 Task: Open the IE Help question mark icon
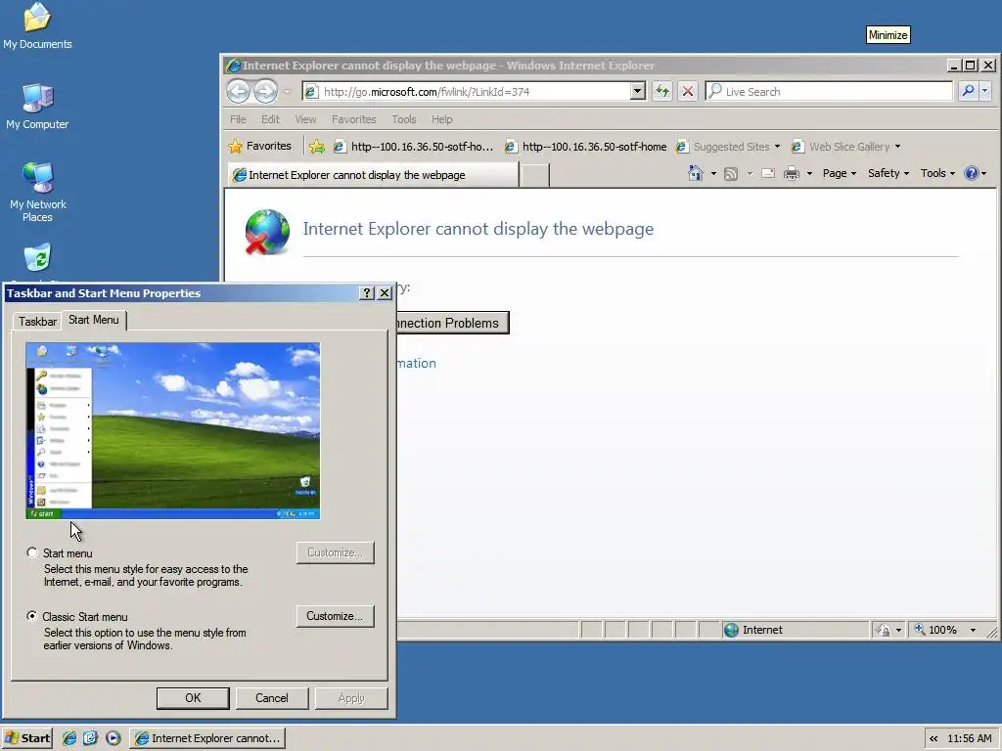tap(972, 173)
